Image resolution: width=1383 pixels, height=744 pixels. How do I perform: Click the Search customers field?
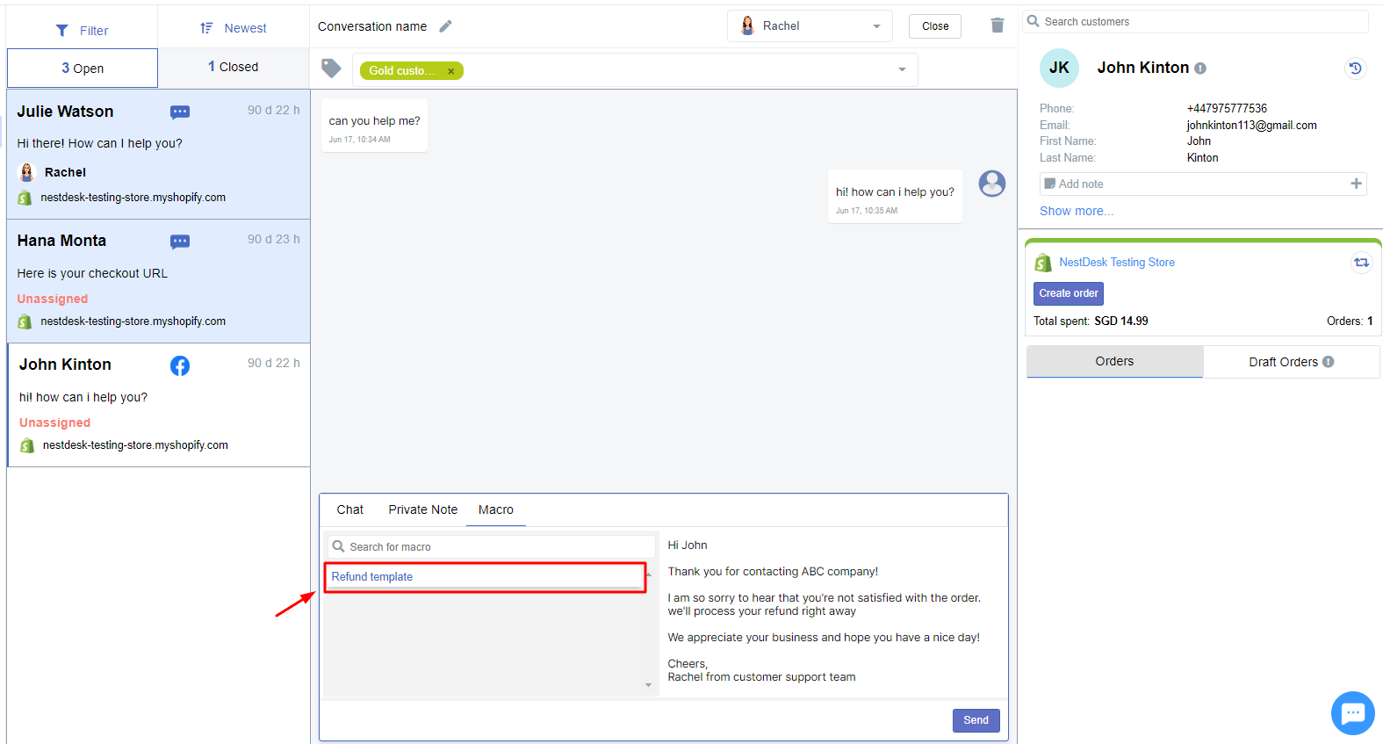(1196, 21)
